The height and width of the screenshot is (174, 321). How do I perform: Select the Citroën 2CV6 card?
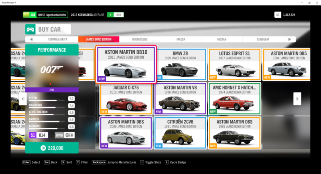coord(180,133)
